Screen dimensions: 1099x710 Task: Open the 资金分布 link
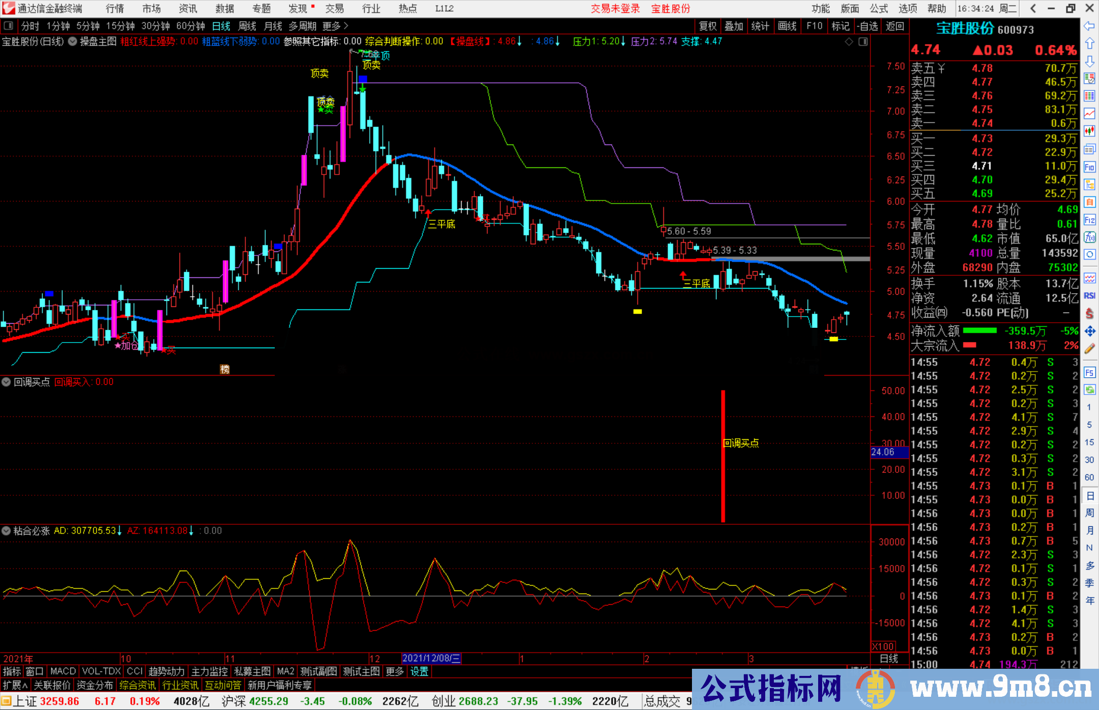tap(95, 685)
